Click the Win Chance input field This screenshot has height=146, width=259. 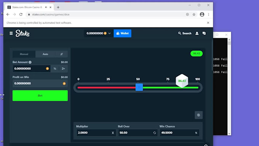(179, 133)
